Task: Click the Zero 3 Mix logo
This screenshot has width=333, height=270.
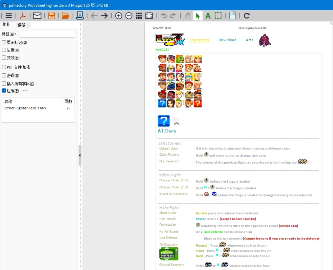Action: click(170, 40)
